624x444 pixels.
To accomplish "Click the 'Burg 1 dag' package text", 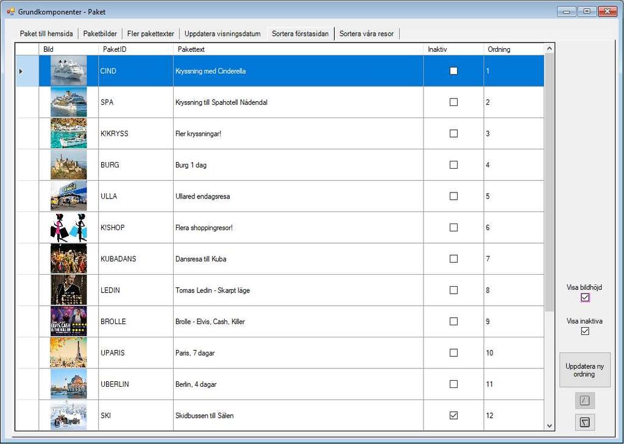I will point(191,164).
